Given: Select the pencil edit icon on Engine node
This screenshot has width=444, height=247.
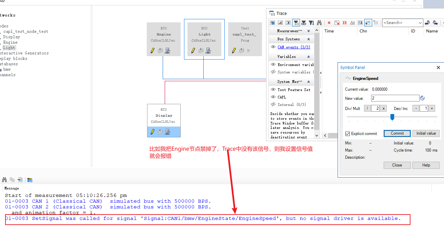Looking at the screenshot, I should (152, 50).
